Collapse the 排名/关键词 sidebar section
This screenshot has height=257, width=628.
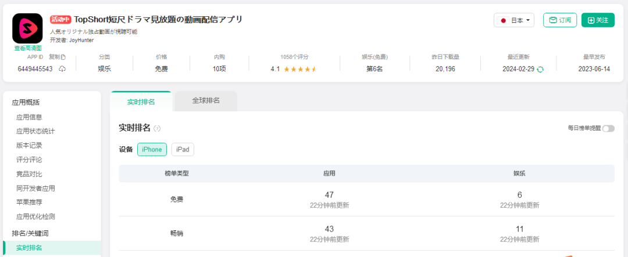30,233
